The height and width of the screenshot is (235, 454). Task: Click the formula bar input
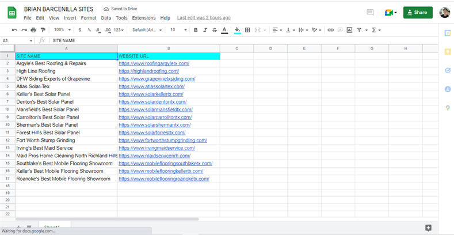tap(243, 41)
